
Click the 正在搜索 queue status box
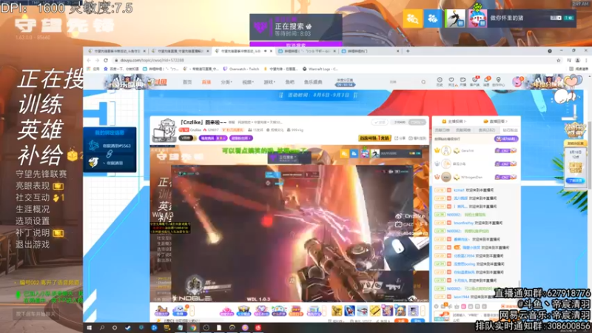(296, 27)
